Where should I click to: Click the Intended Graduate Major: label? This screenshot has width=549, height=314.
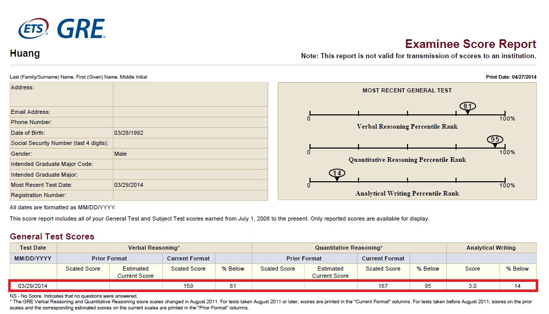click(44, 175)
